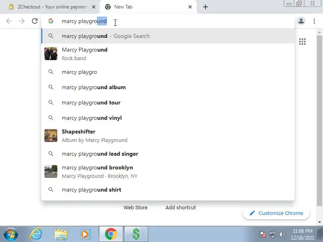This screenshot has width=323, height=242.
Task: Open the Chrome profile avatar menu
Action: point(301,21)
